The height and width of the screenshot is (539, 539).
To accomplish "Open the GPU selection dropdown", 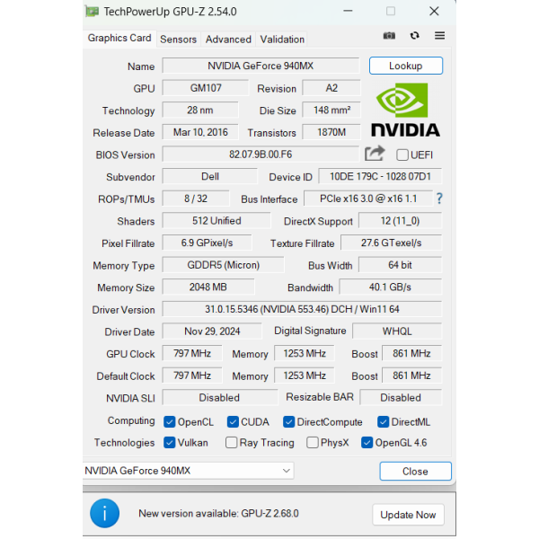I will point(188,470).
